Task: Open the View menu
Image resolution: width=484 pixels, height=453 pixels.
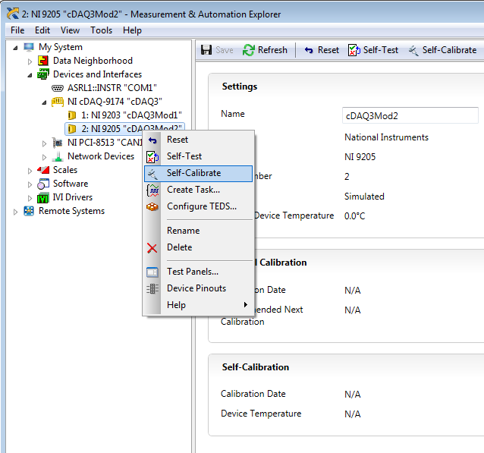Action: pyautogui.click(x=70, y=30)
